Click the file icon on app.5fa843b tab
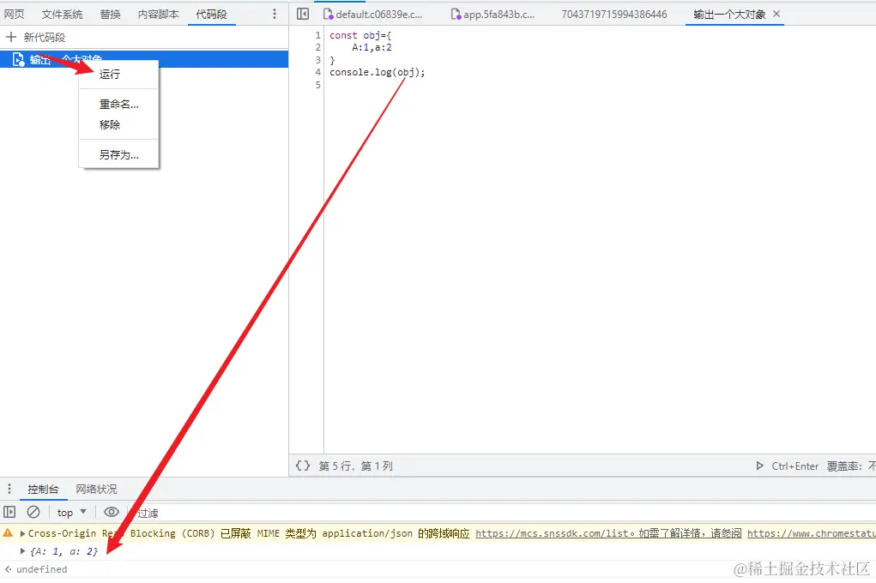 456,15
